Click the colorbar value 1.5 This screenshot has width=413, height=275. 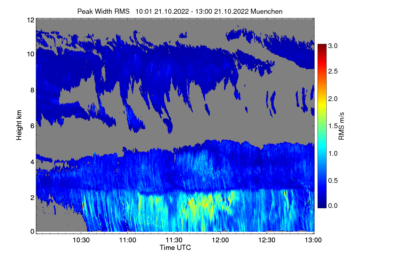(x=333, y=126)
